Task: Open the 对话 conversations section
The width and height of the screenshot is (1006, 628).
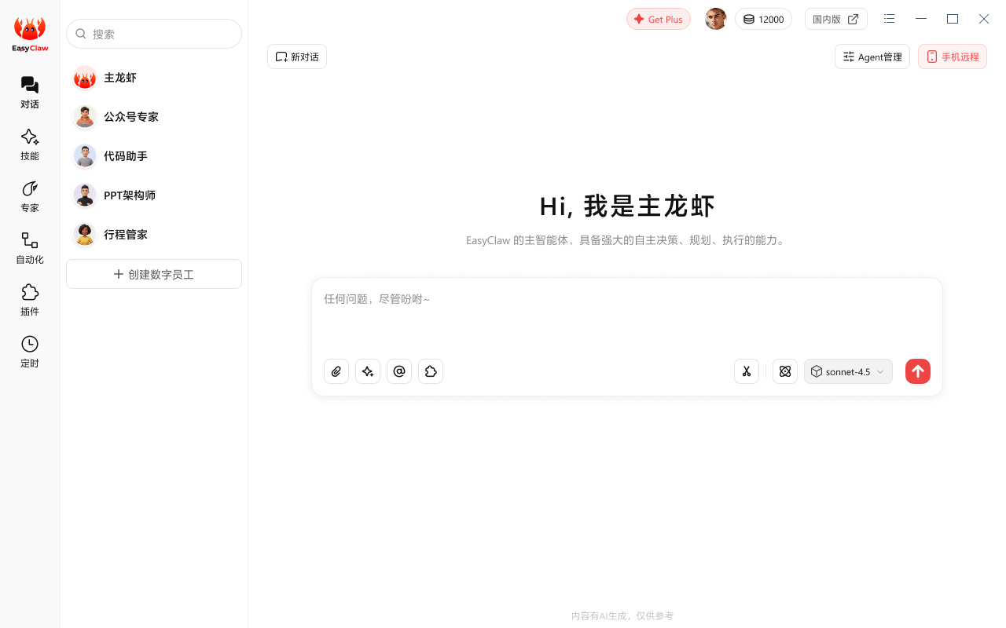Action: tap(30, 93)
